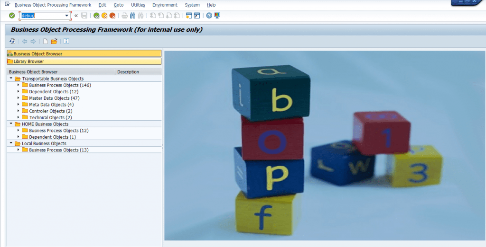
Task: Select Transportable Business Objects tree row
Action: (x=84, y=79)
